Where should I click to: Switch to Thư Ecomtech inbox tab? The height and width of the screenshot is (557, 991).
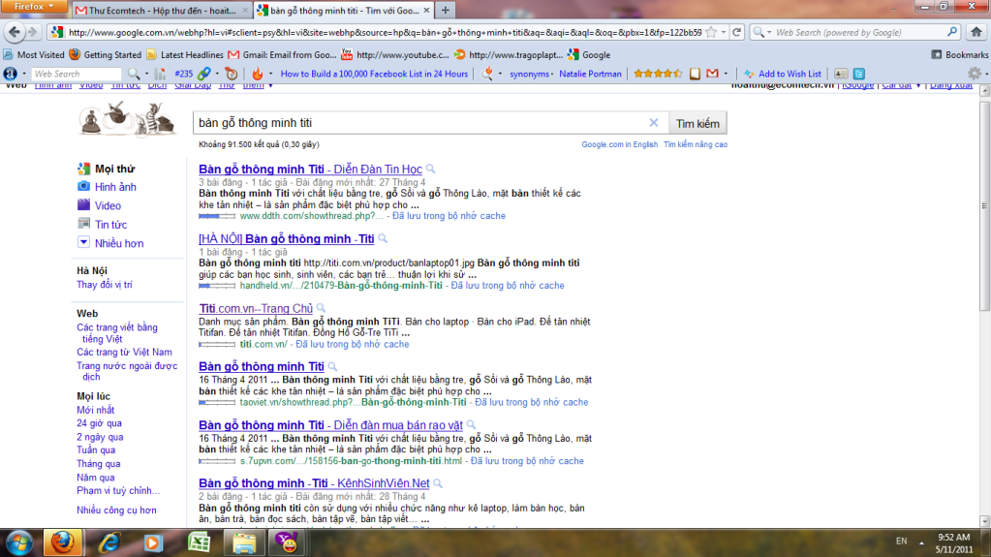(162, 10)
